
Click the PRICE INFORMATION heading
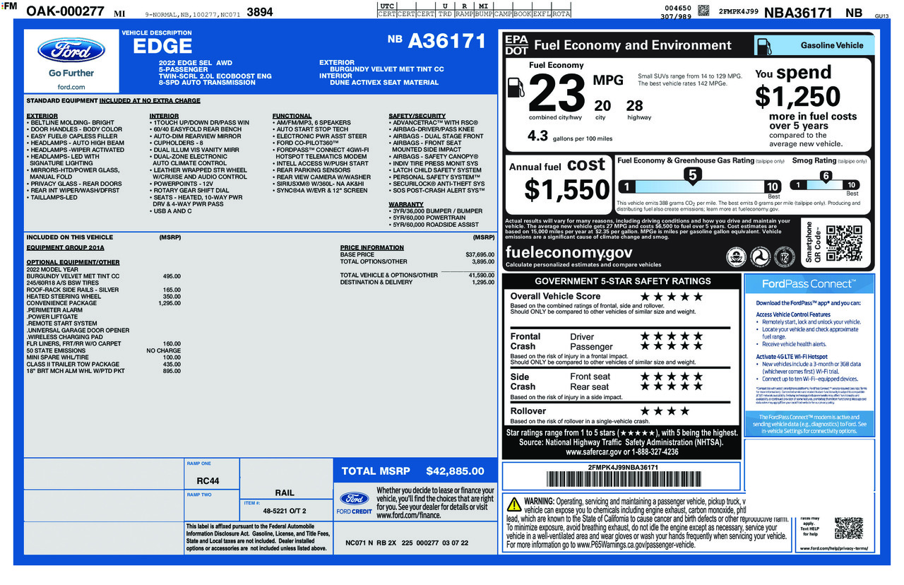[372, 248]
